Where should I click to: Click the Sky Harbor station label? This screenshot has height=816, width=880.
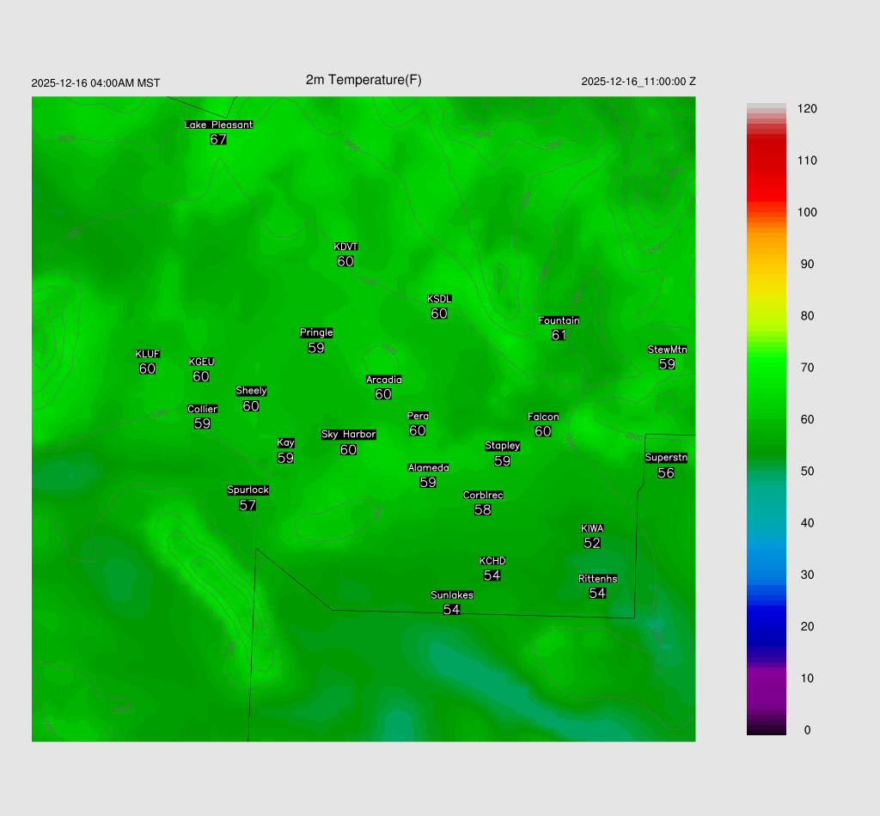pos(348,435)
